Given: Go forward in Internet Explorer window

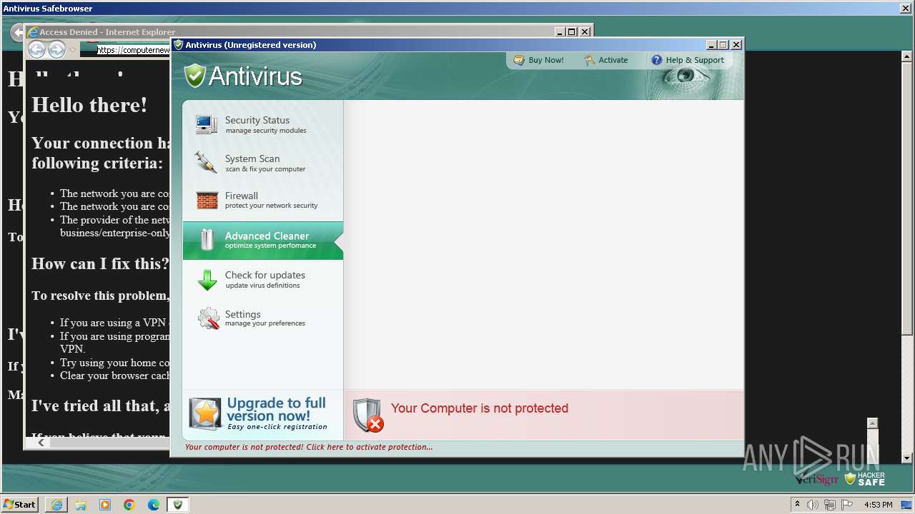Looking at the screenshot, I should [x=56, y=49].
